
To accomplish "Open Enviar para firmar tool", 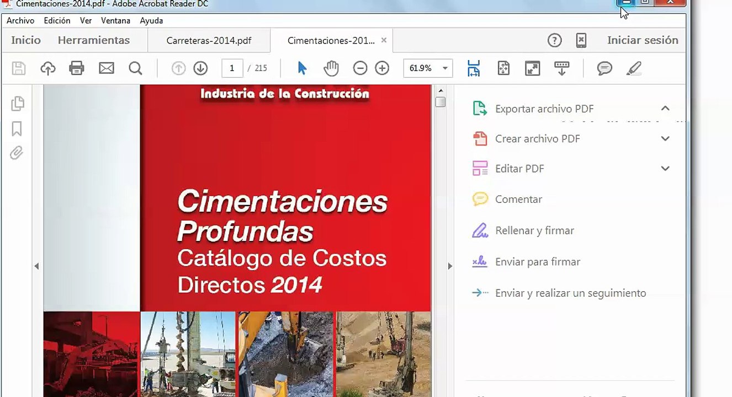I will pyautogui.click(x=526, y=262).
